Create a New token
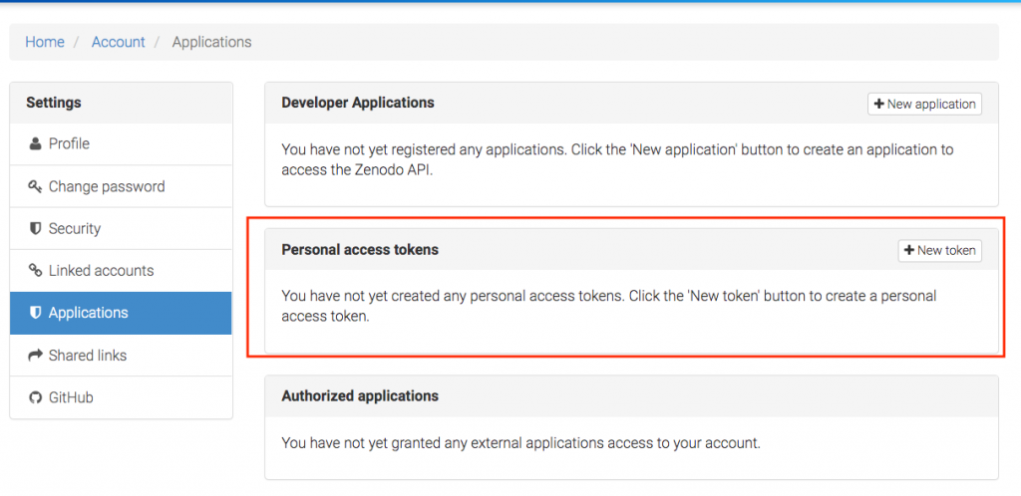Image resolution: width=1021 pixels, height=496 pixels. click(939, 250)
